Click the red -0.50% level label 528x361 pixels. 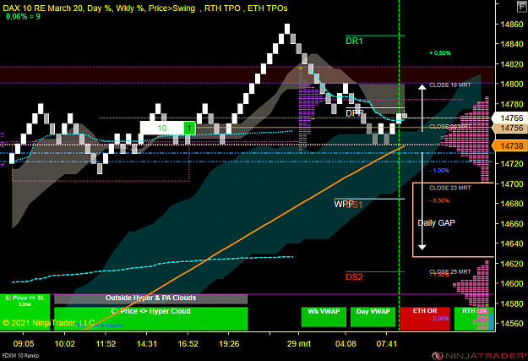tap(439, 201)
